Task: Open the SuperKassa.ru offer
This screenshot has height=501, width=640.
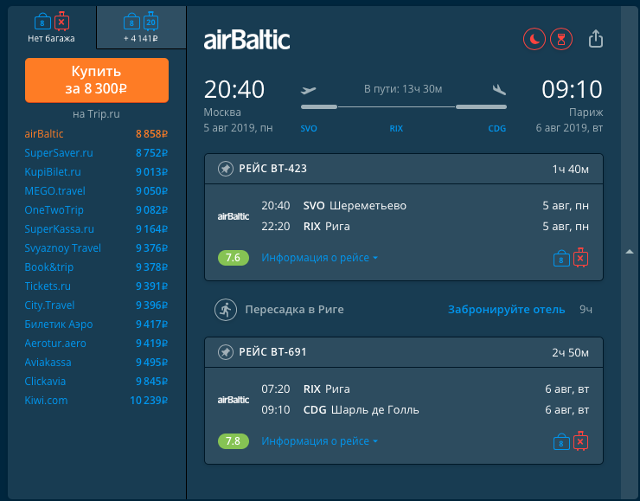Action: [x=96, y=229]
